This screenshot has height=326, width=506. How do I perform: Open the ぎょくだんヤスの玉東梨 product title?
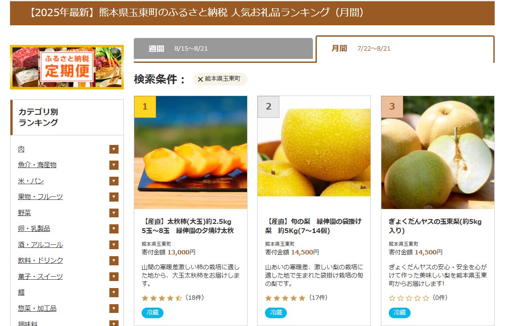[435, 226]
